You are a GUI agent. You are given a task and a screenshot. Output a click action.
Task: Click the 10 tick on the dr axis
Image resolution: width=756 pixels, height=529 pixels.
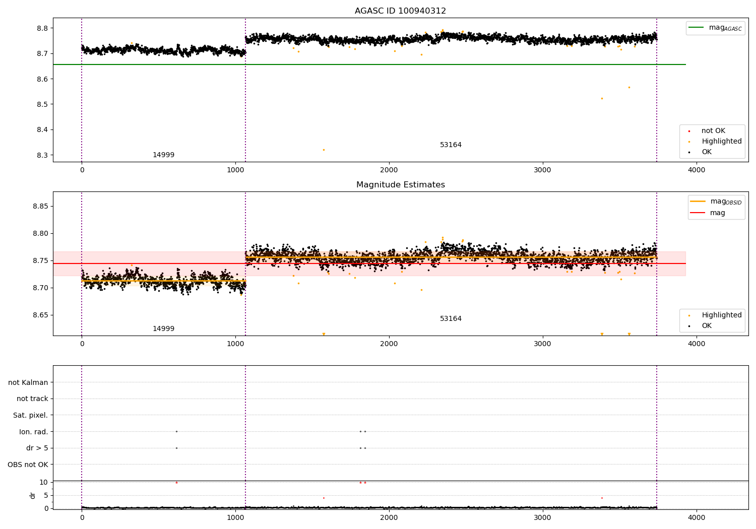(x=44, y=482)
